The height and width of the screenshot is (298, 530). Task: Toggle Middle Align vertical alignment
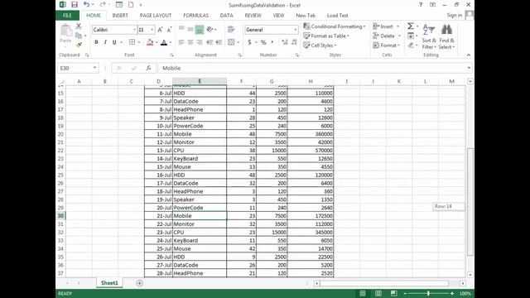point(190,30)
